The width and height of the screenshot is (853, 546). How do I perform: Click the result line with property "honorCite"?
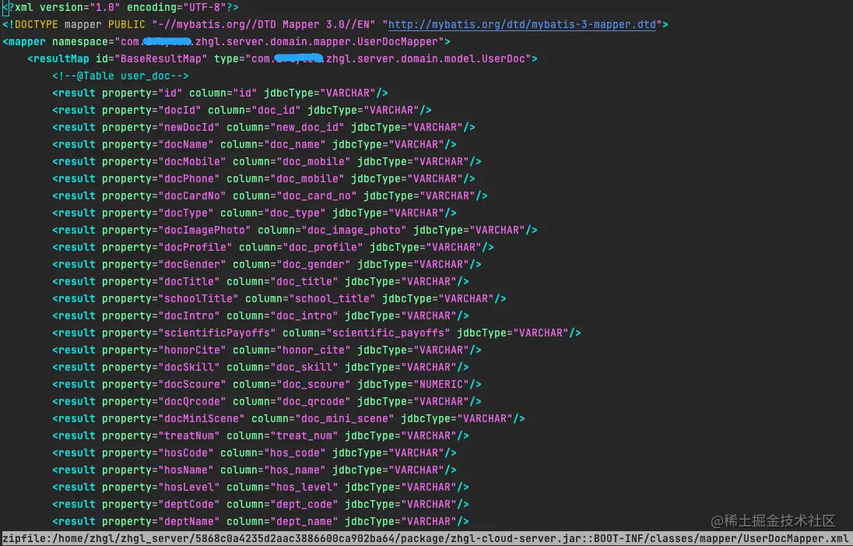(266, 350)
